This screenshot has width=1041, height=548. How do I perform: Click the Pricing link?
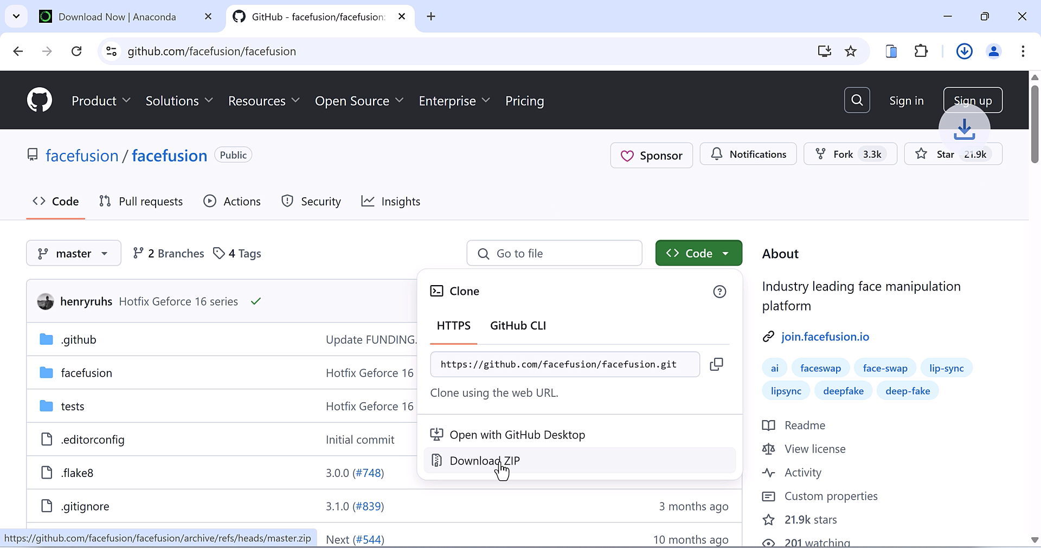[524, 101]
